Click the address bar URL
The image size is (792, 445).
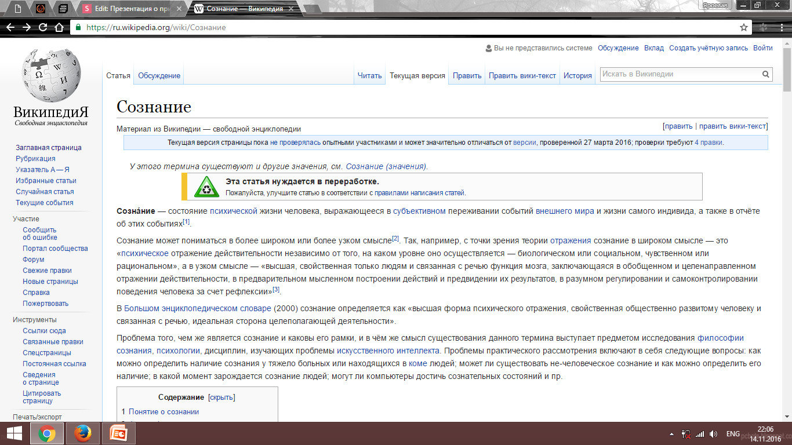pyautogui.click(x=156, y=27)
